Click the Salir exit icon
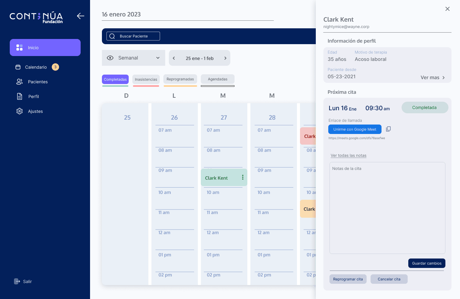Image resolution: width=460 pixels, height=299 pixels. (17, 281)
